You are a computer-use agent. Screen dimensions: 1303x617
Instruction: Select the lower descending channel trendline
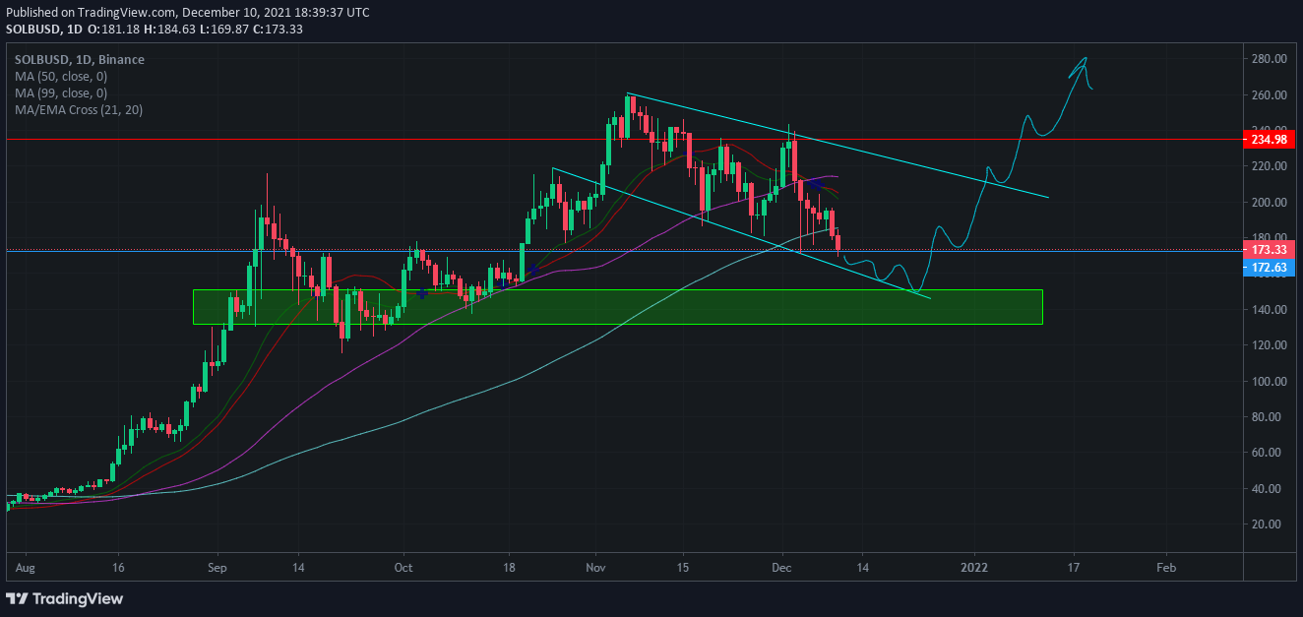(741, 232)
